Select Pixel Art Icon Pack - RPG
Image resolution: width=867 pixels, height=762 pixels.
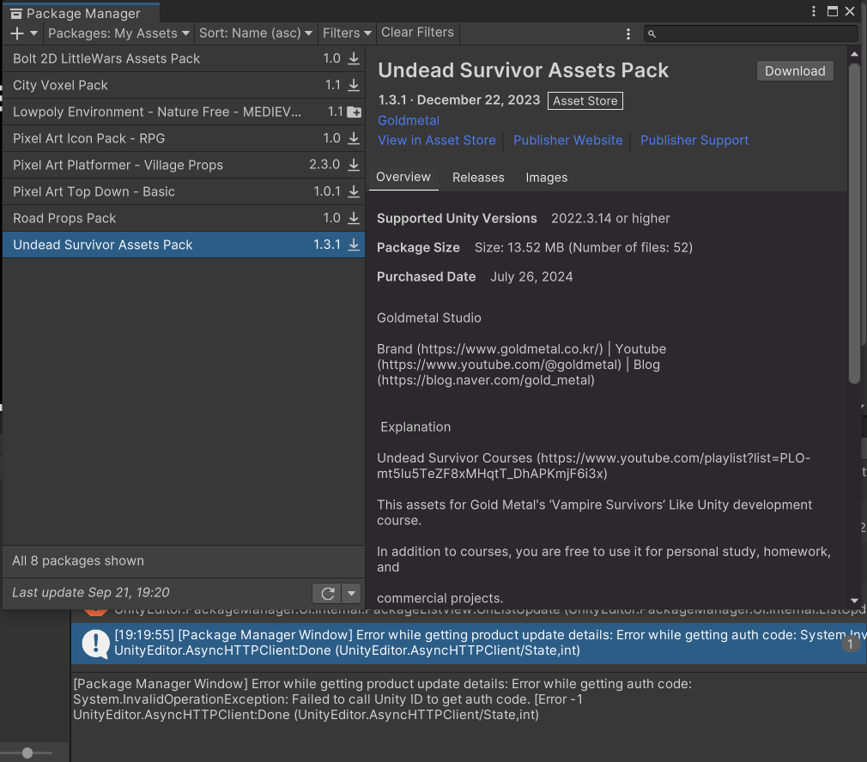pos(184,138)
